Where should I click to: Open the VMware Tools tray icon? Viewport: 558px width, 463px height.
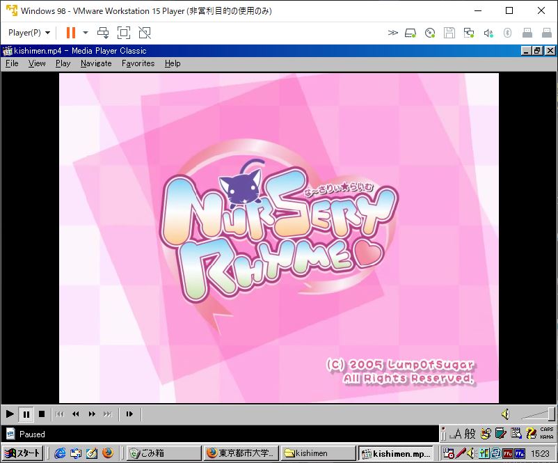495,453
